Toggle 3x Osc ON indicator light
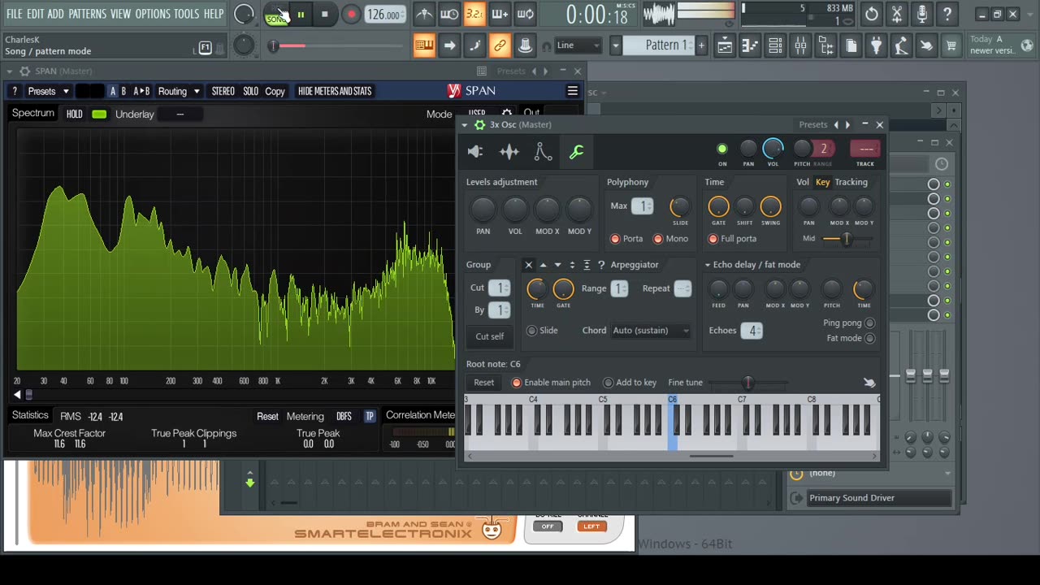The height and width of the screenshot is (585, 1040). (x=721, y=149)
